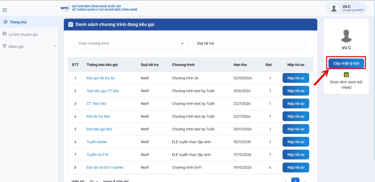
Task: Click the ID card icon beside Lý lịch chuyên gia
Action: click(x=4, y=34)
